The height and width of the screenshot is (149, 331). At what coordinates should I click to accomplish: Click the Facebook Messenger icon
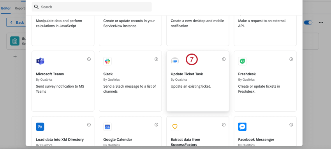242,127
